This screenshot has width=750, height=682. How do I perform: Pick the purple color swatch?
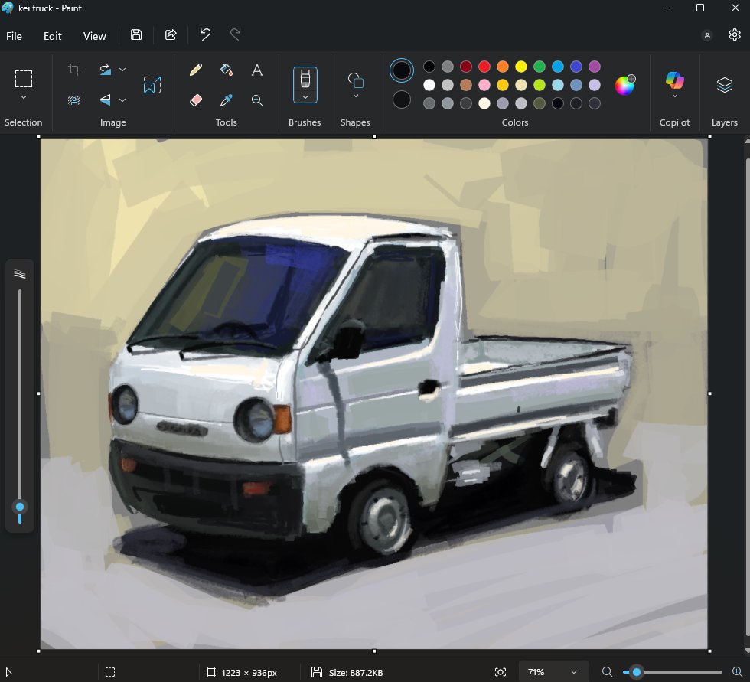(x=595, y=67)
